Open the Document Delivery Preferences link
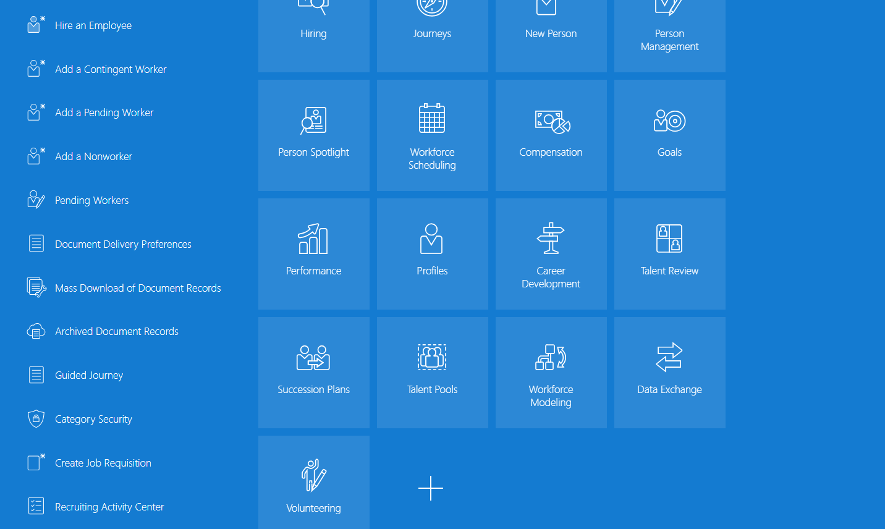 click(x=123, y=244)
